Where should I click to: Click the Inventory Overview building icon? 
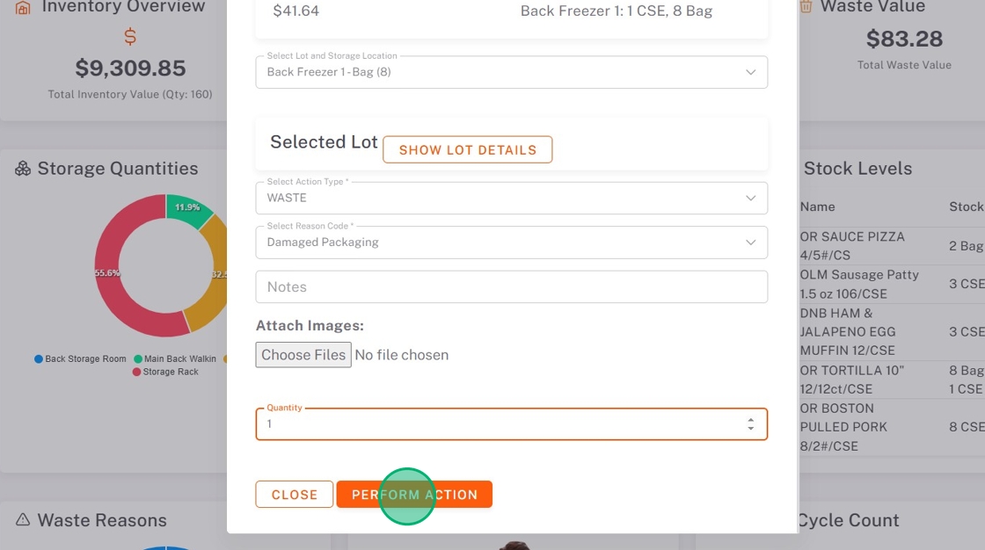[x=24, y=8]
